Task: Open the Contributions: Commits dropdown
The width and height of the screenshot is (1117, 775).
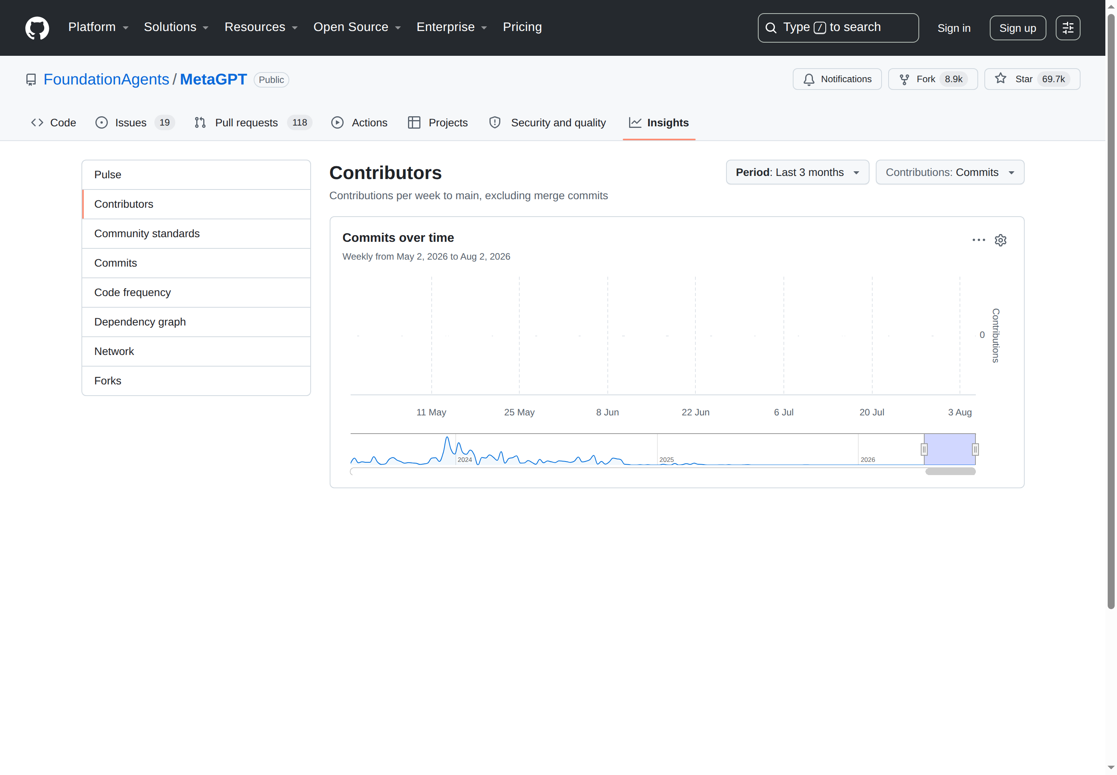Action: [950, 172]
